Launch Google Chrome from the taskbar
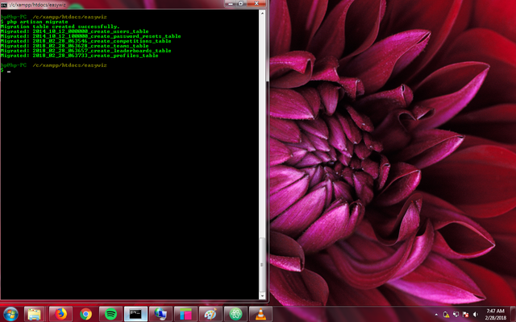516x322 pixels. click(x=86, y=314)
